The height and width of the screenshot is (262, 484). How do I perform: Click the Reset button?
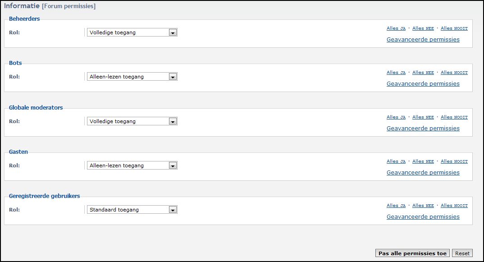462,253
